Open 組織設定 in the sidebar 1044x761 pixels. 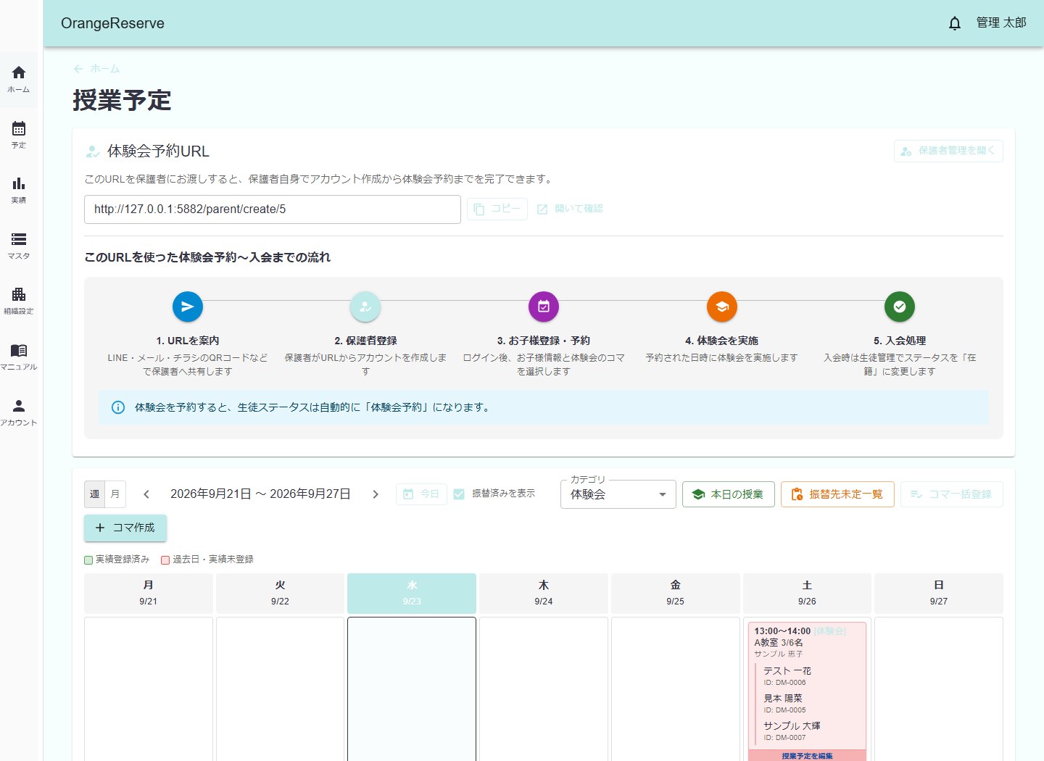pos(19,302)
